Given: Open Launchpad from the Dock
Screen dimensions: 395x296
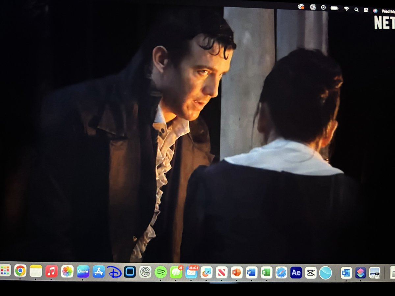Looking at the screenshot, I should [5, 271].
